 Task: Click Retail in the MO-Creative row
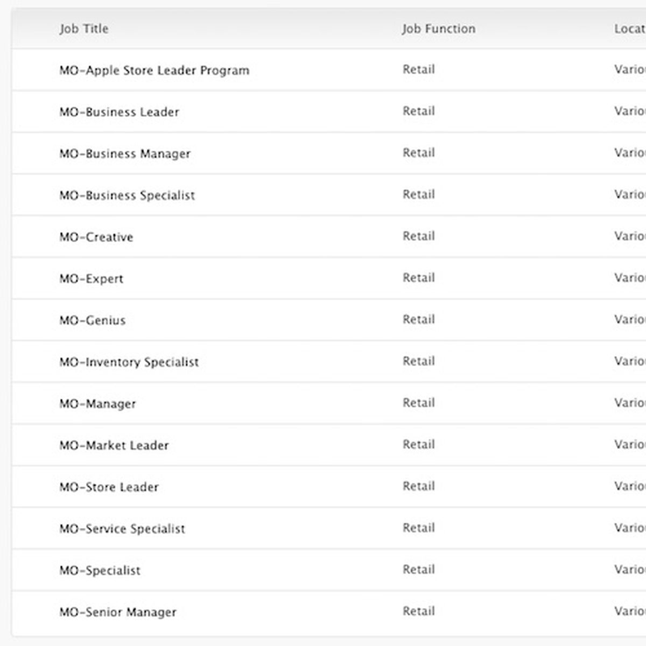[418, 236]
